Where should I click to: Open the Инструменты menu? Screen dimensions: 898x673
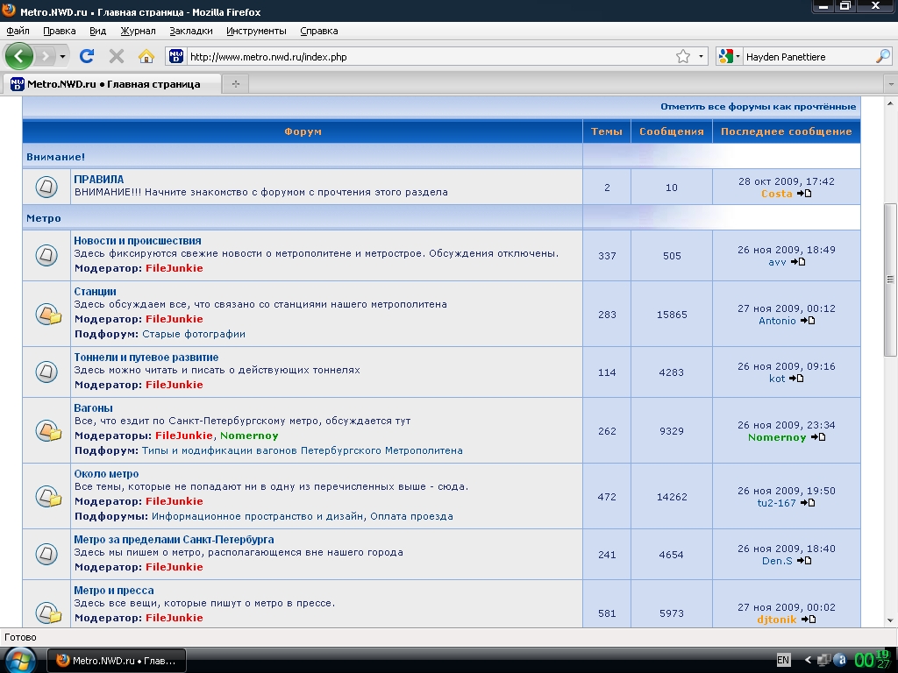pyautogui.click(x=256, y=31)
